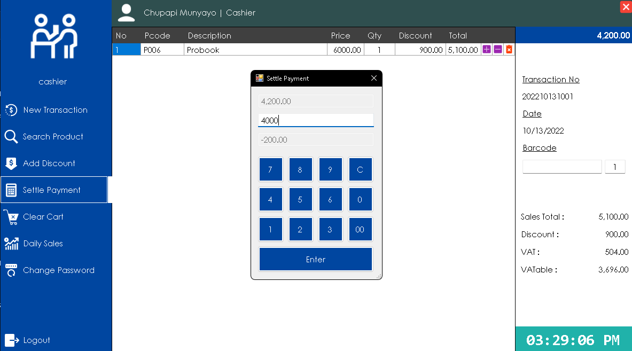
Task: Click the Transaction No label
Action: (x=551, y=80)
